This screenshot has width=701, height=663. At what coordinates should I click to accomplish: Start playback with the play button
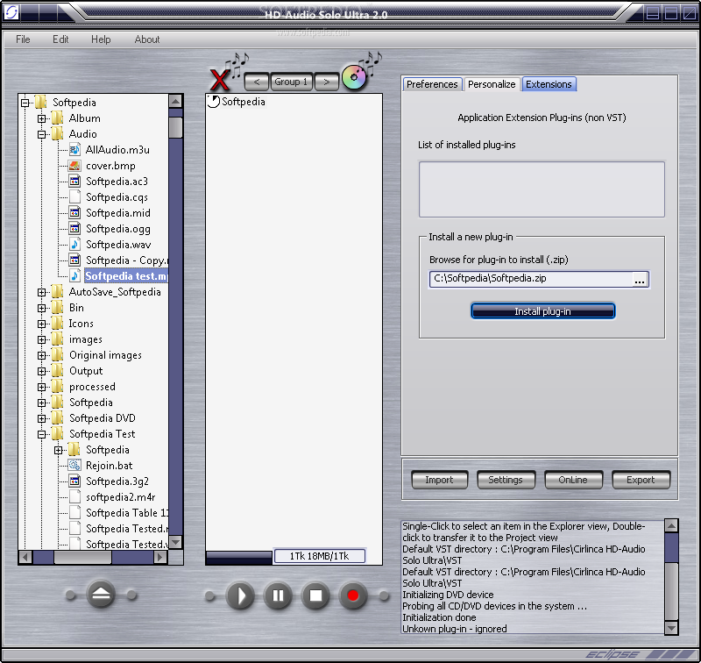click(x=240, y=595)
